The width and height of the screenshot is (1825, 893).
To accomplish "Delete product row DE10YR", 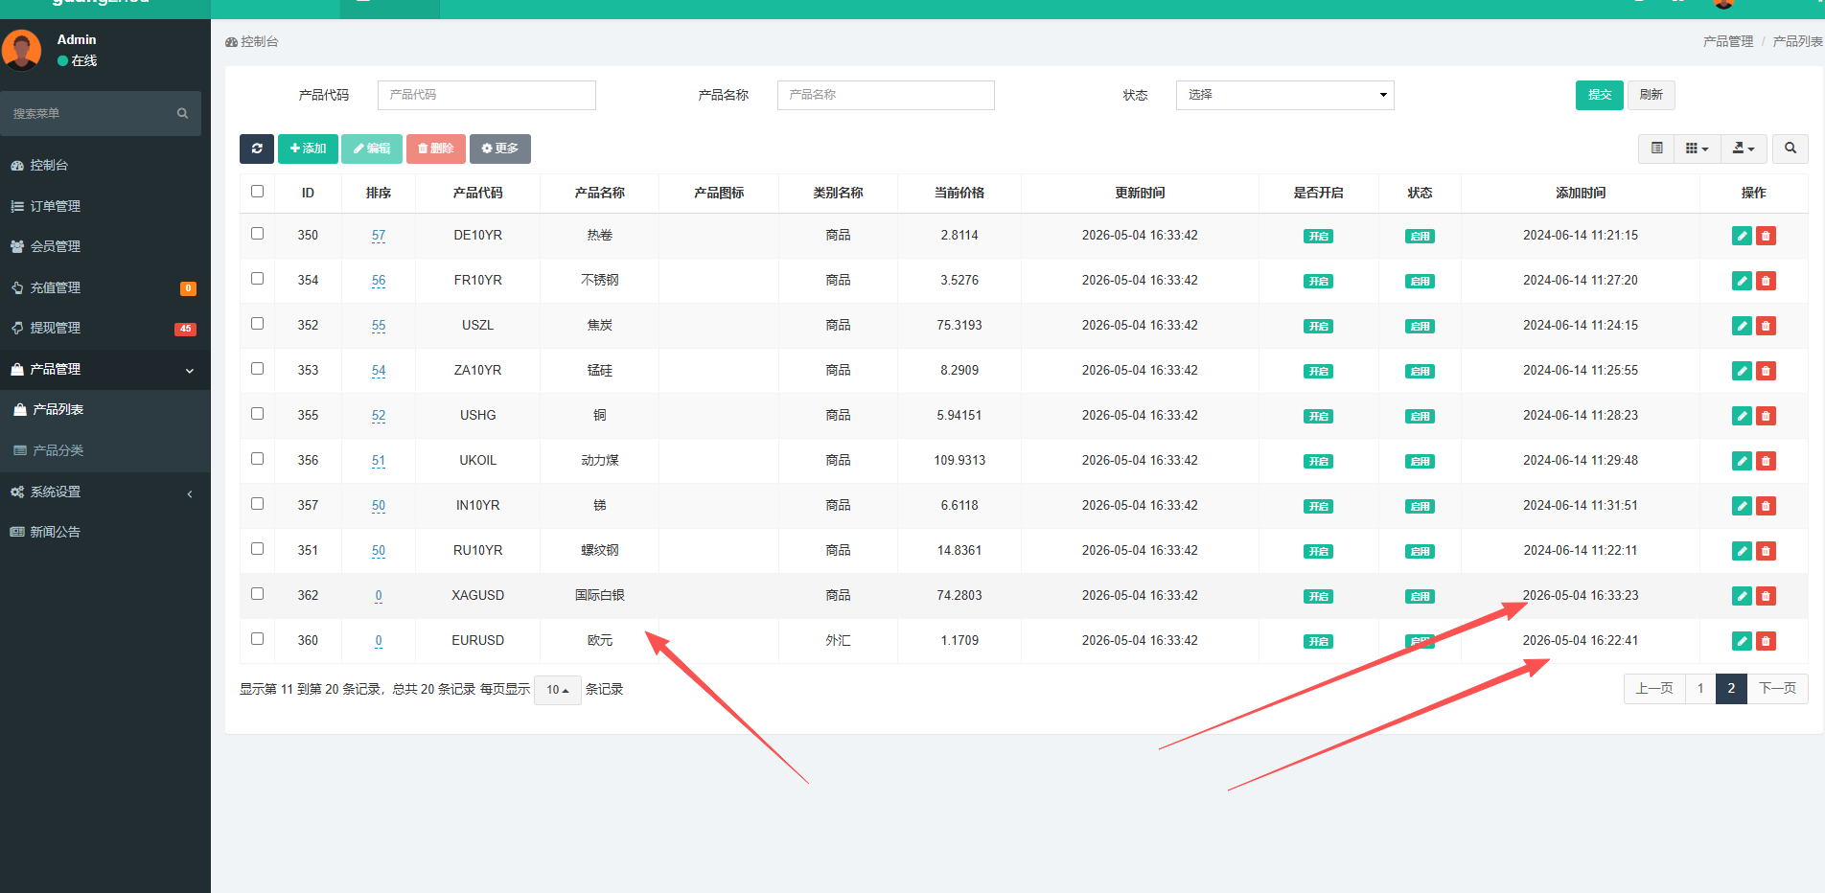I will [1766, 236].
